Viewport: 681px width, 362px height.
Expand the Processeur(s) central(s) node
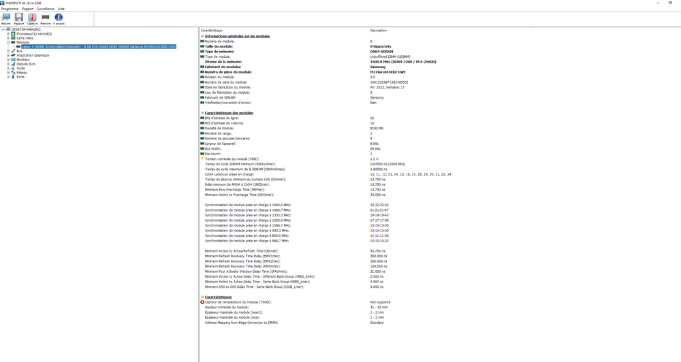coord(8,34)
